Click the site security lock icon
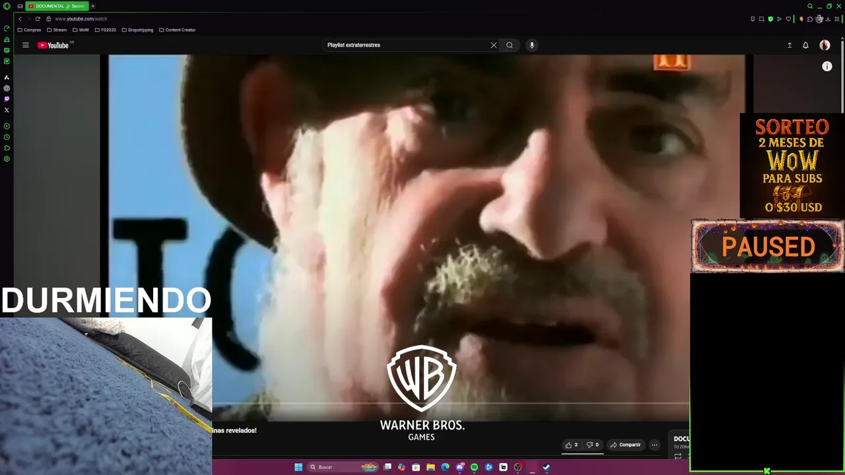This screenshot has width=845, height=475. pos(48,18)
